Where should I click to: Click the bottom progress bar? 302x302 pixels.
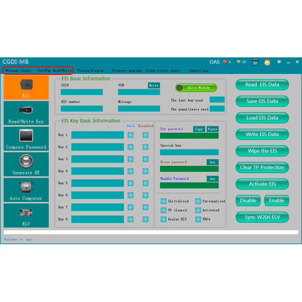click(x=151, y=232)
